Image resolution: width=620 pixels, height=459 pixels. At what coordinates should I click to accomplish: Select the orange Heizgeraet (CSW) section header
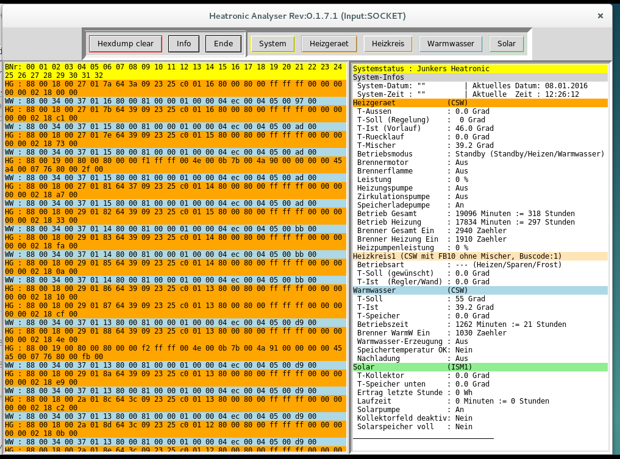480,103
